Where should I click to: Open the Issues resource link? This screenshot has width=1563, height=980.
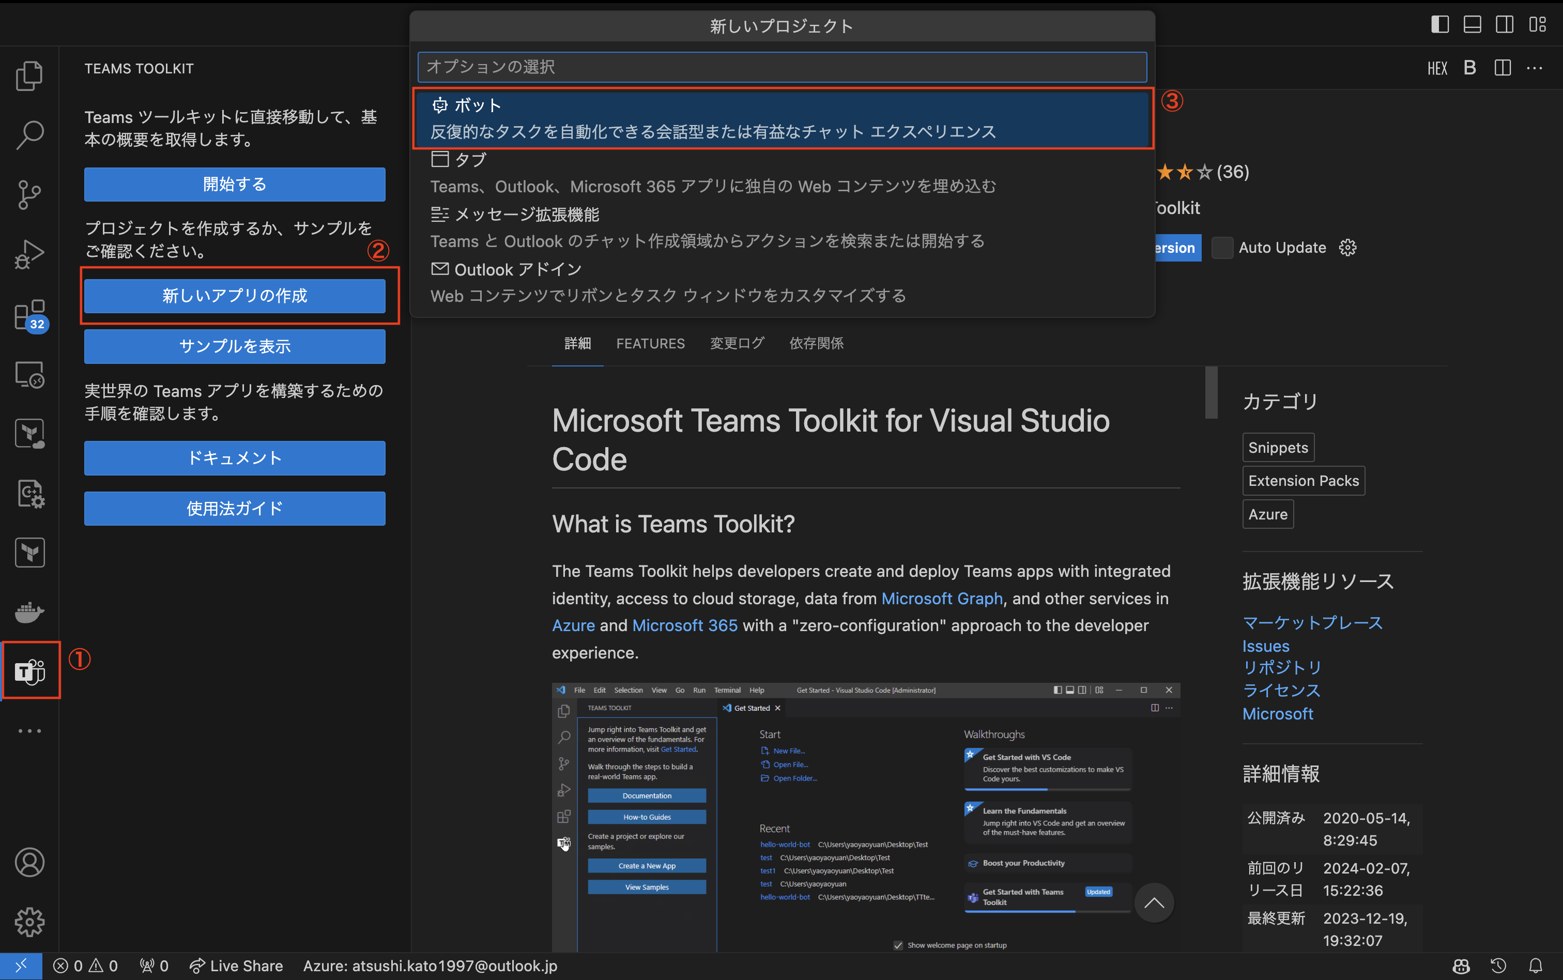point(1266,646)
